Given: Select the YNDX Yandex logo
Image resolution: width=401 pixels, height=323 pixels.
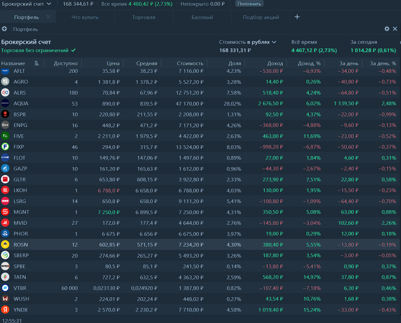Looking at the screenshot, I should [5, 310].
